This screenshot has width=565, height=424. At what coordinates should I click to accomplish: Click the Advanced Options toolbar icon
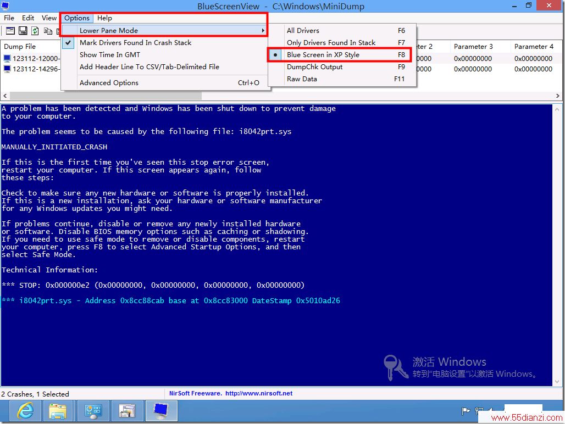(10, 31)
